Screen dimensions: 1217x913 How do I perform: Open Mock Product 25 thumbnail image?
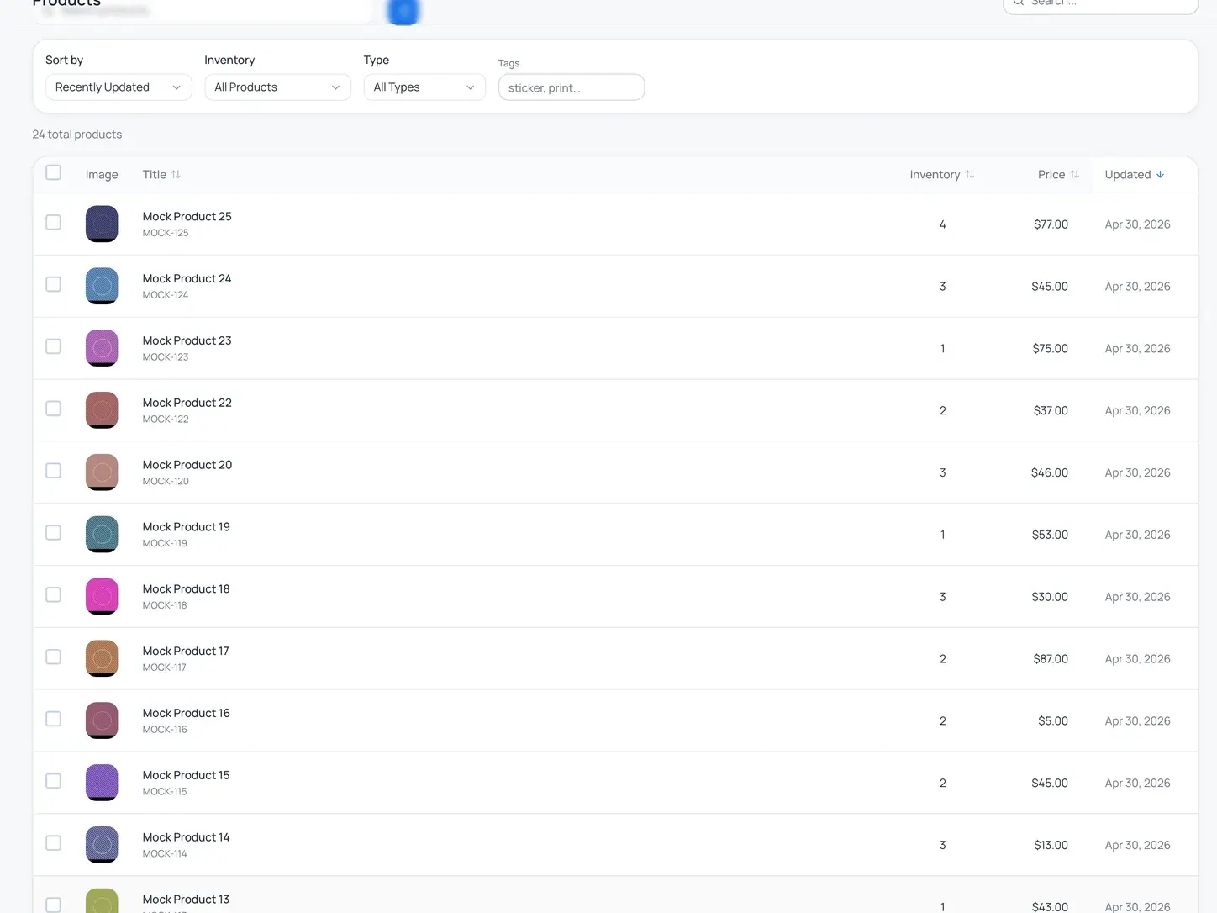[x=102, y=224]
